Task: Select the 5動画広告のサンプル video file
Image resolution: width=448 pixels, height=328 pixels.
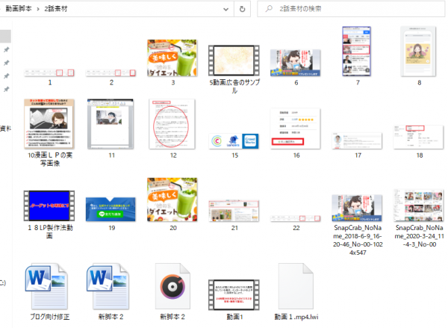Action: point(233,58)
